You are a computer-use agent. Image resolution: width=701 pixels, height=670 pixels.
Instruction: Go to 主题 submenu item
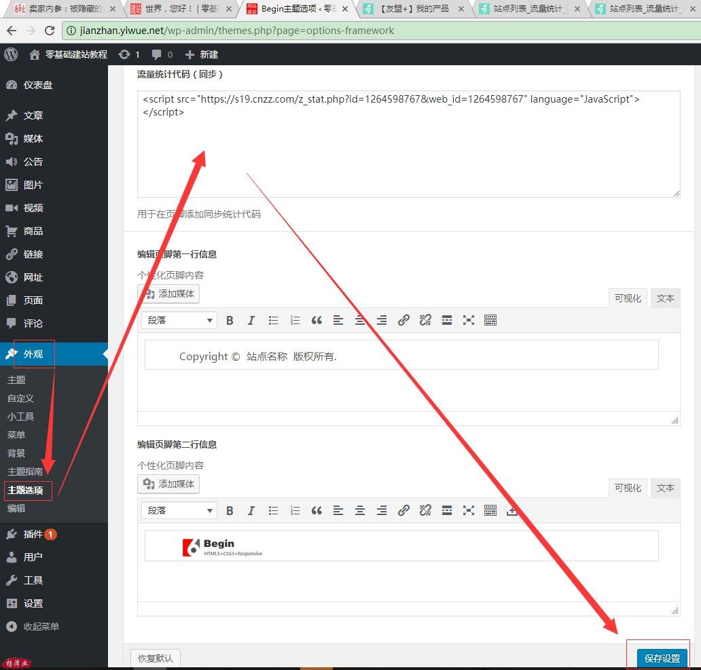(16, 380)
